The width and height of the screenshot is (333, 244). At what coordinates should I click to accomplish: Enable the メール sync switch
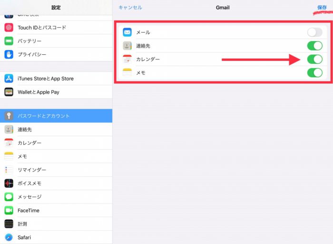(315, 32)
